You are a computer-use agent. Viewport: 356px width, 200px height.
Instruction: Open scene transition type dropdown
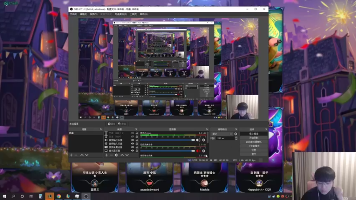tap(222, 134)
